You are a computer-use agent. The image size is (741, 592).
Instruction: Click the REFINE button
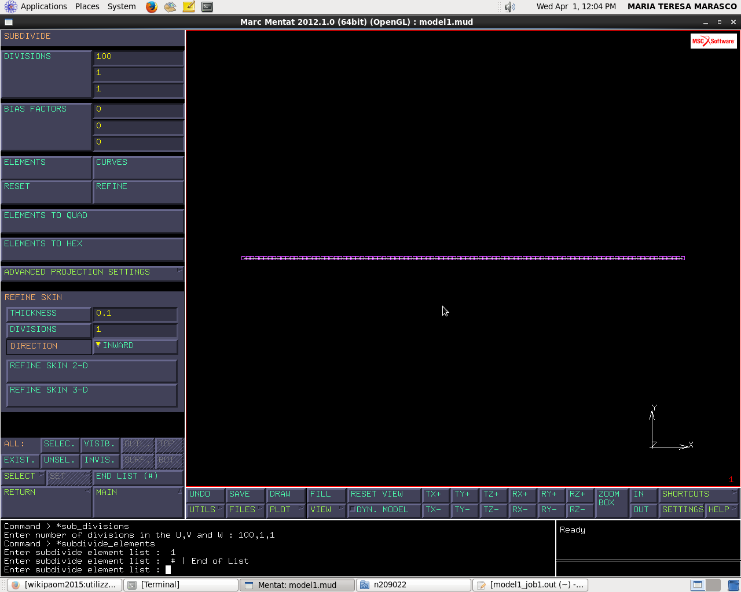(x=138, y=191)
